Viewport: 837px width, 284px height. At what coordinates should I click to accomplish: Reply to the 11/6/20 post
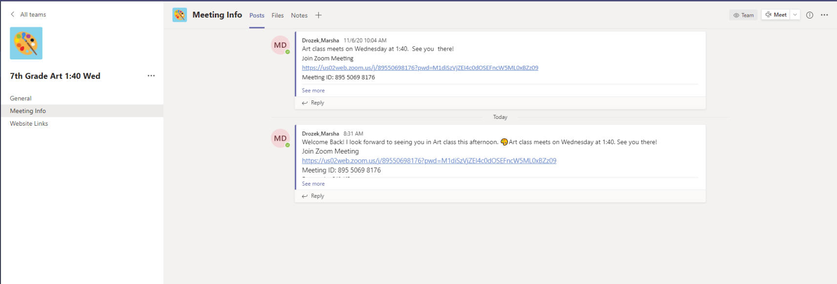click(x=313, y=103)
